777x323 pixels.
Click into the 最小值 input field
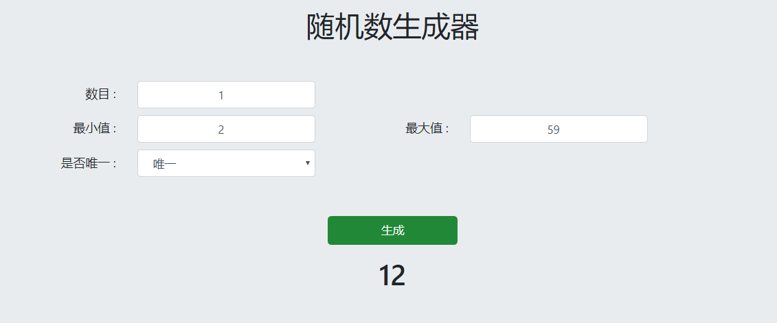226,129
